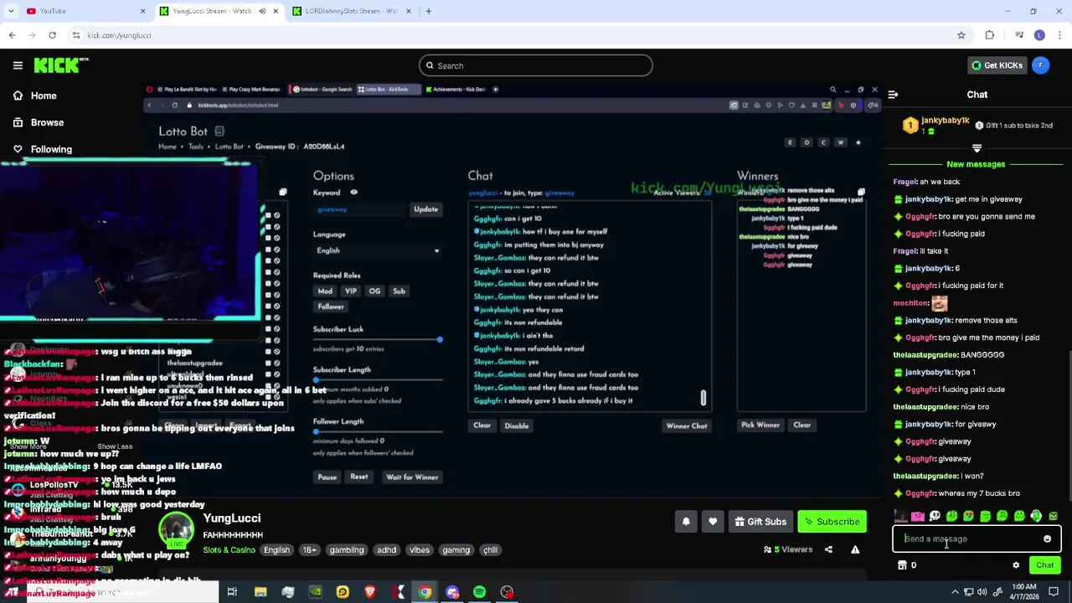This screenshot has width=1072, height=603.
Task: Toggle keyword visibility eye icon
Action: pos(353,193)
